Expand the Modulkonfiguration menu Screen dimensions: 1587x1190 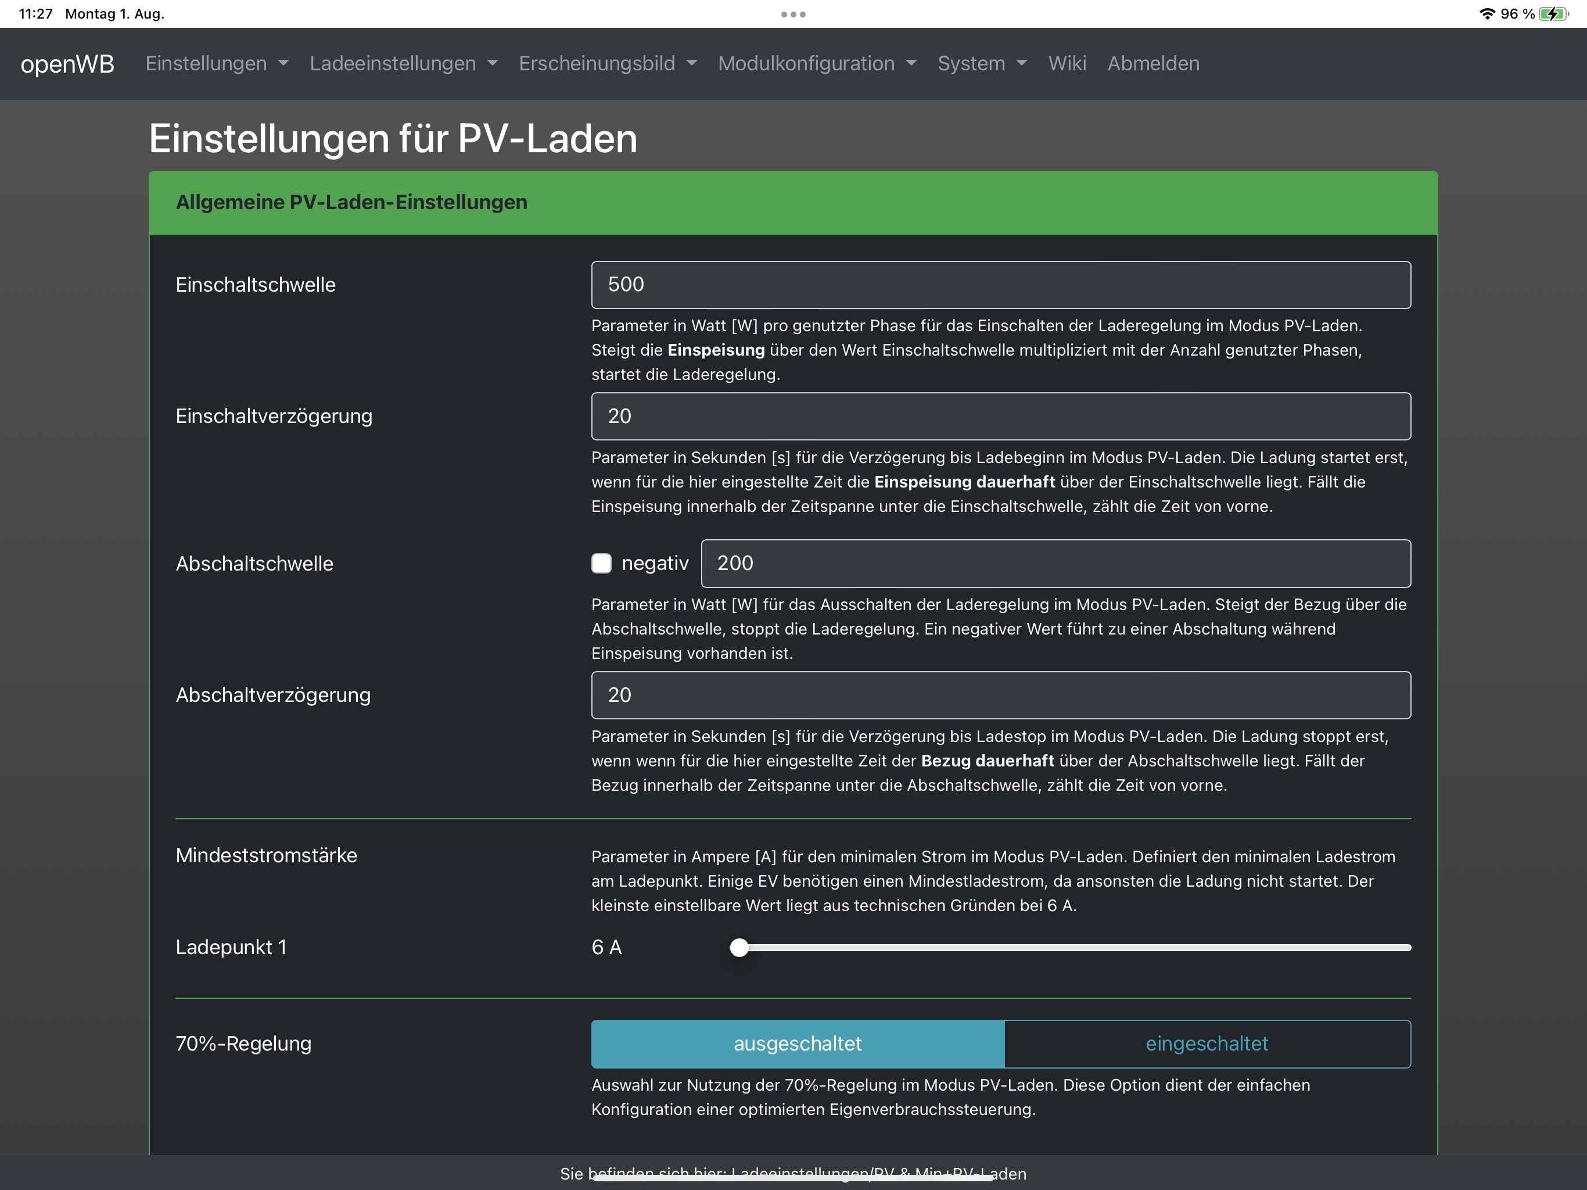point(817,64)
